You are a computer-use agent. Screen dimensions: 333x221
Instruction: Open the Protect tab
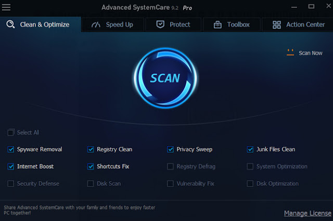click(173, 24)
